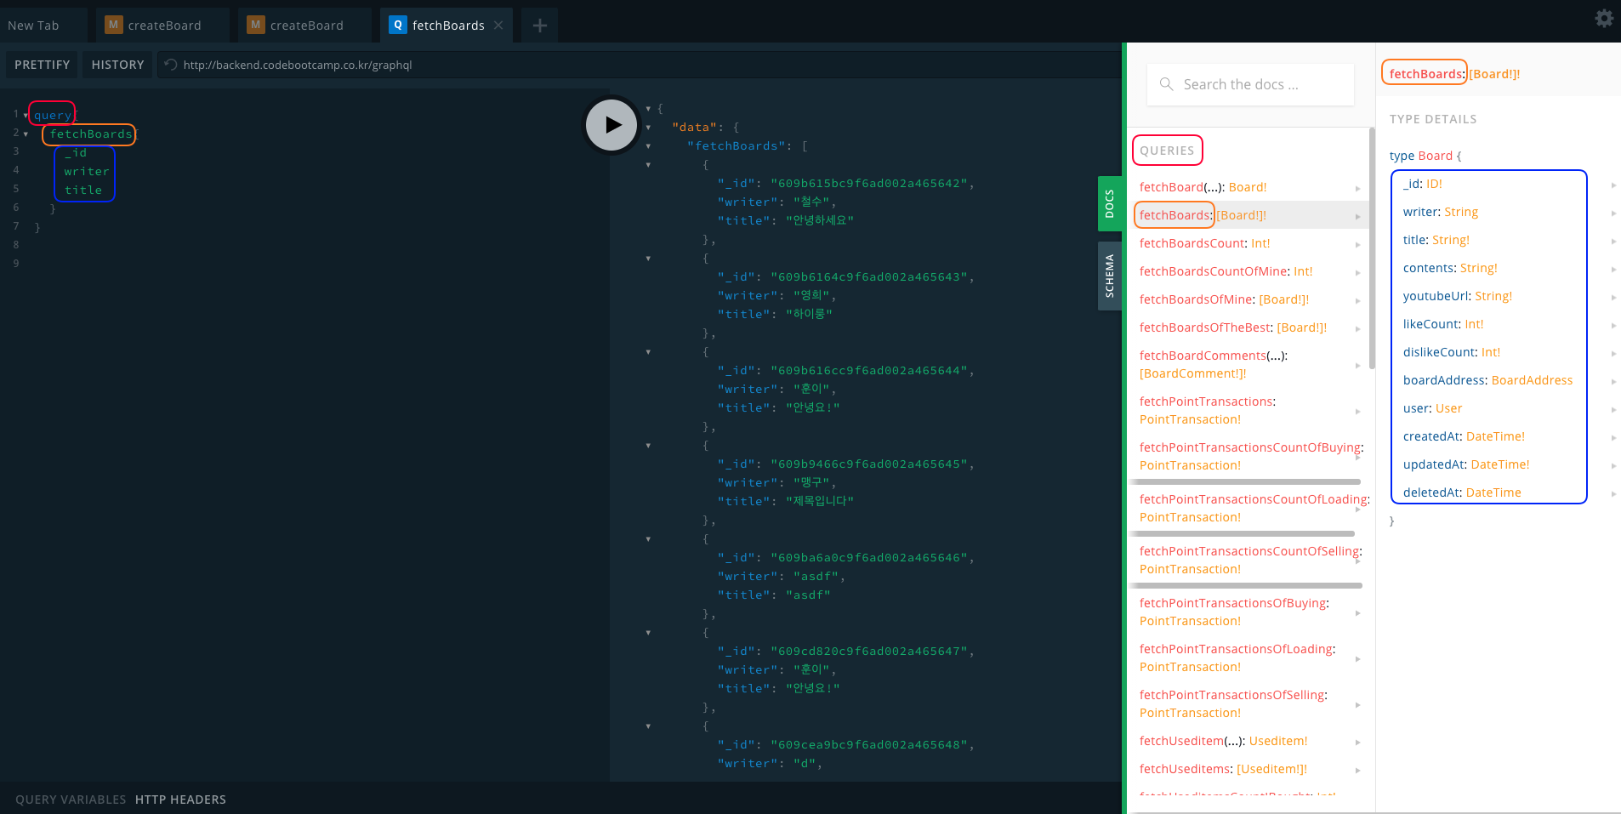Run the query with the play button

coord(611,125)
